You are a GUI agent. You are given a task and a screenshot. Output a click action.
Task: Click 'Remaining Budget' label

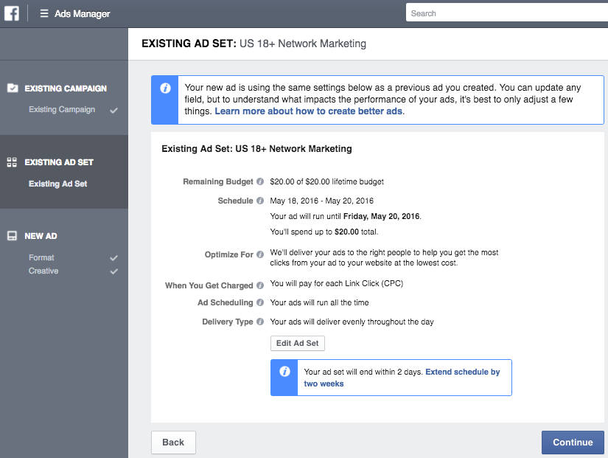(x=218, y=181)
